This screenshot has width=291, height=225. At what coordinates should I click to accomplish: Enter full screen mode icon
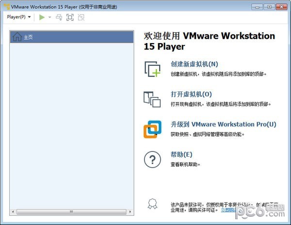click(x=70, y=17)
